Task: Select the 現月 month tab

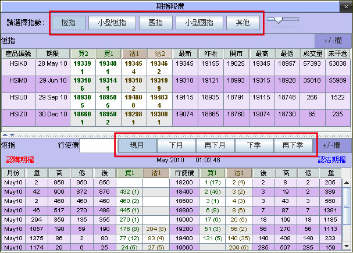Action: (x=137, y=145)
